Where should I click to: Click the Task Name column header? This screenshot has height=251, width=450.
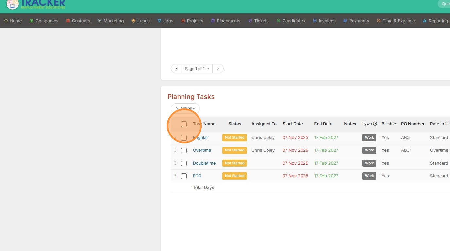coord(204,124)
